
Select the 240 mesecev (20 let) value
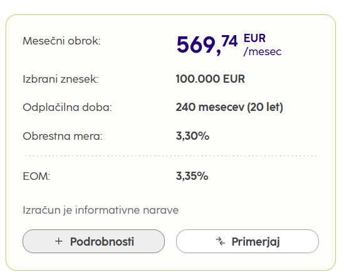click(229, 107)
